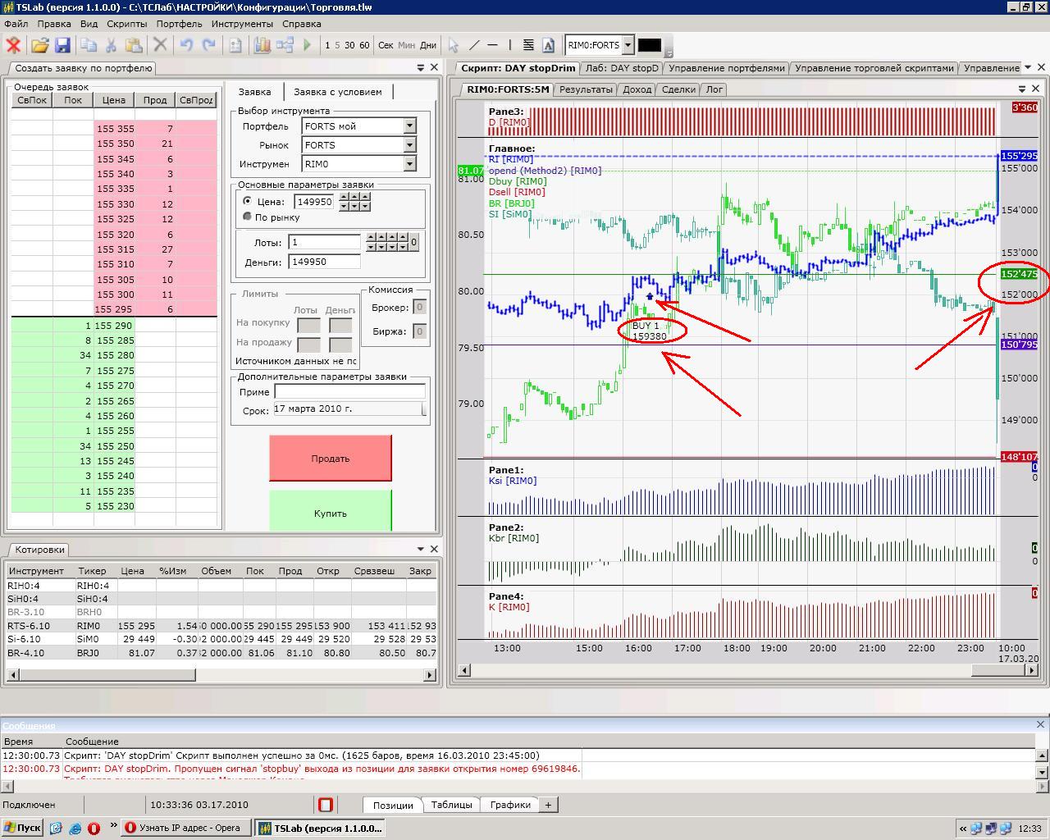Expand the 'Рынок' dropdown
Viewport: 1050px width, 840px height.
(409, 144)
